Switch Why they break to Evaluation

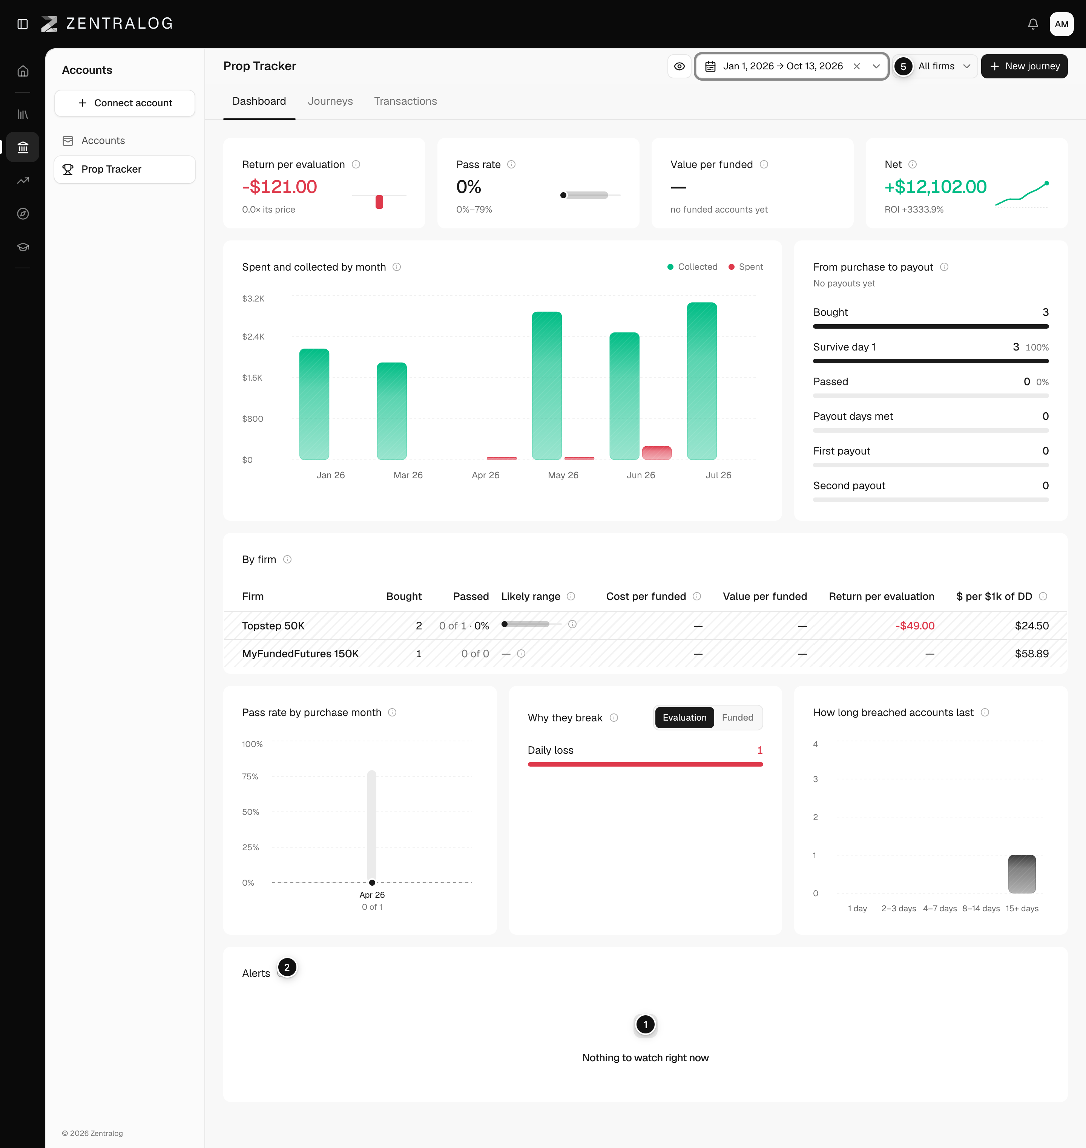click(x=684, y=718)
